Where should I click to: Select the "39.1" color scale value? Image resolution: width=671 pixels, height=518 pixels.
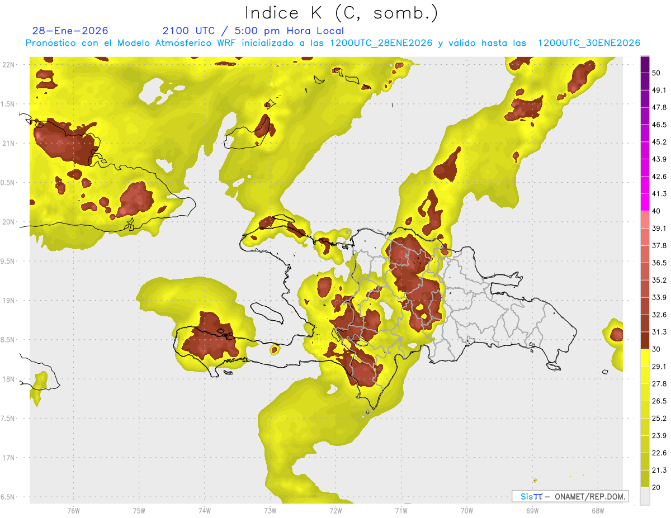point(659,228)
